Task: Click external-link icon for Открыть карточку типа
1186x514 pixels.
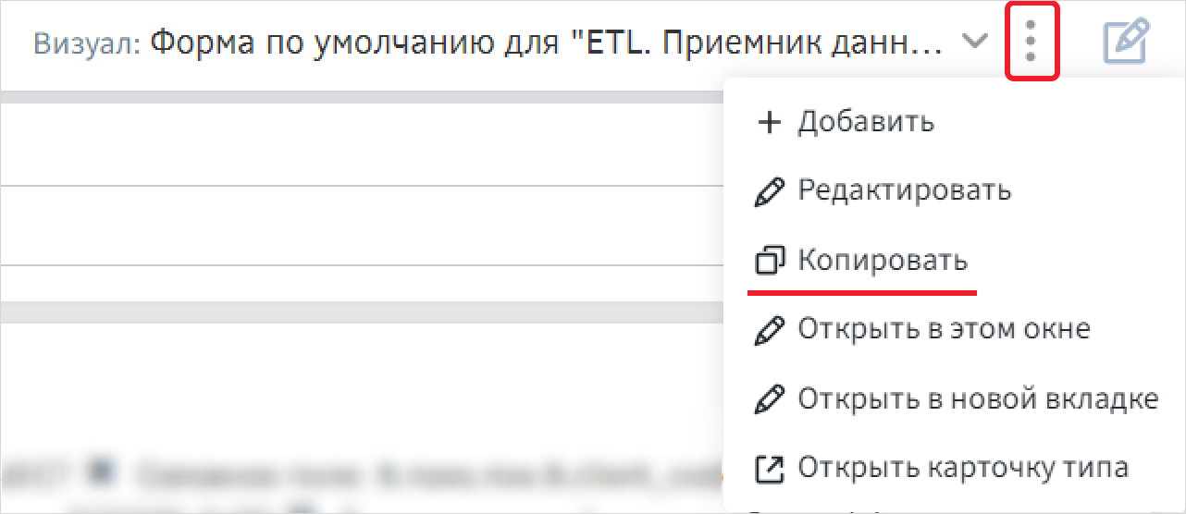Action: pyautogui.click(x=770, y=468)
